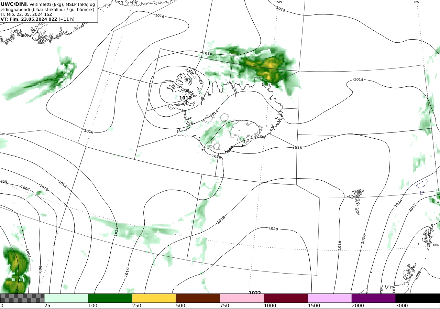Click the 1020 isobar label
Screen dimensions: 440x309
tap(273, 228)
